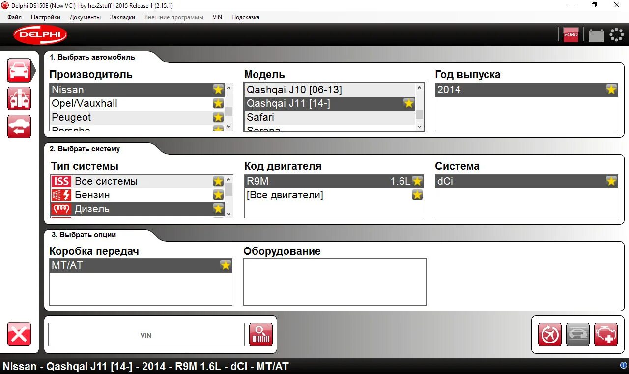
Task: Toggle favorite star for R9M 1.6L engine
Action: click(417, 181)
